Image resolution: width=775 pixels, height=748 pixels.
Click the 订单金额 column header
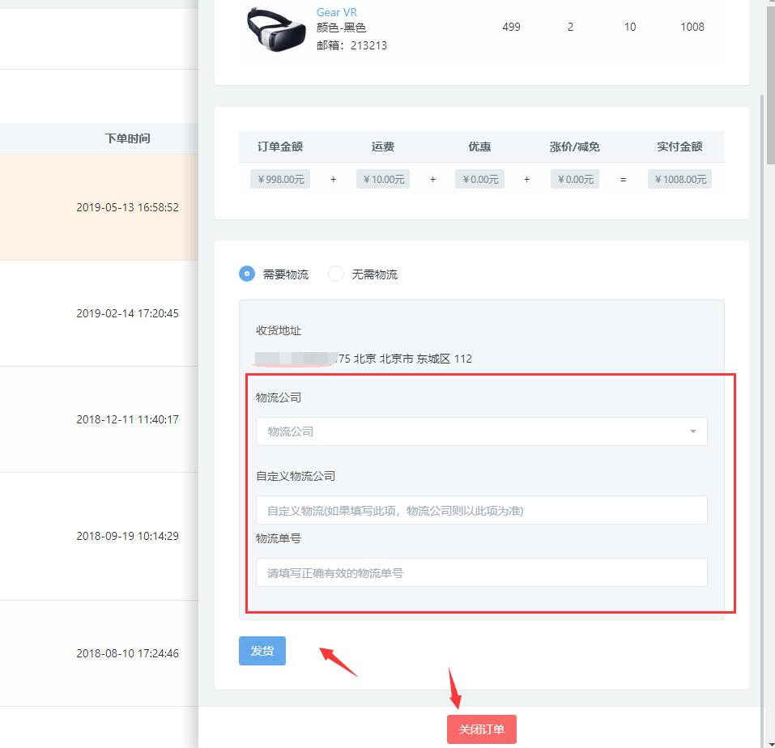coord(279,147)
